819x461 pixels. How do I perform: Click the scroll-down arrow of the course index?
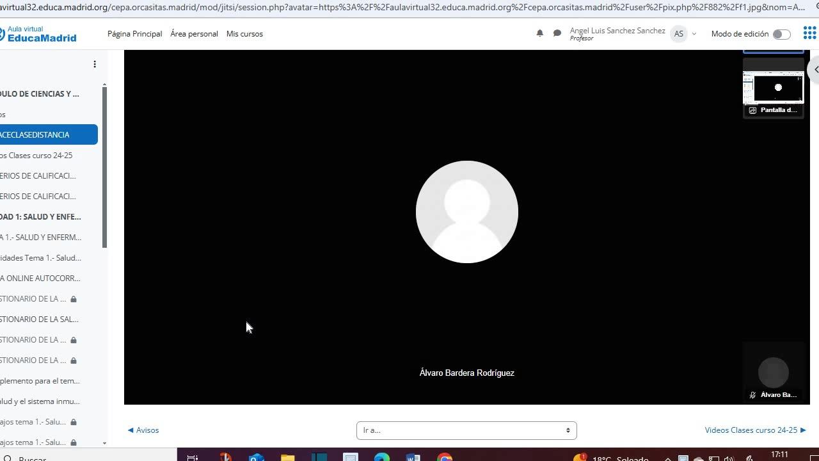tap(104, 442)
